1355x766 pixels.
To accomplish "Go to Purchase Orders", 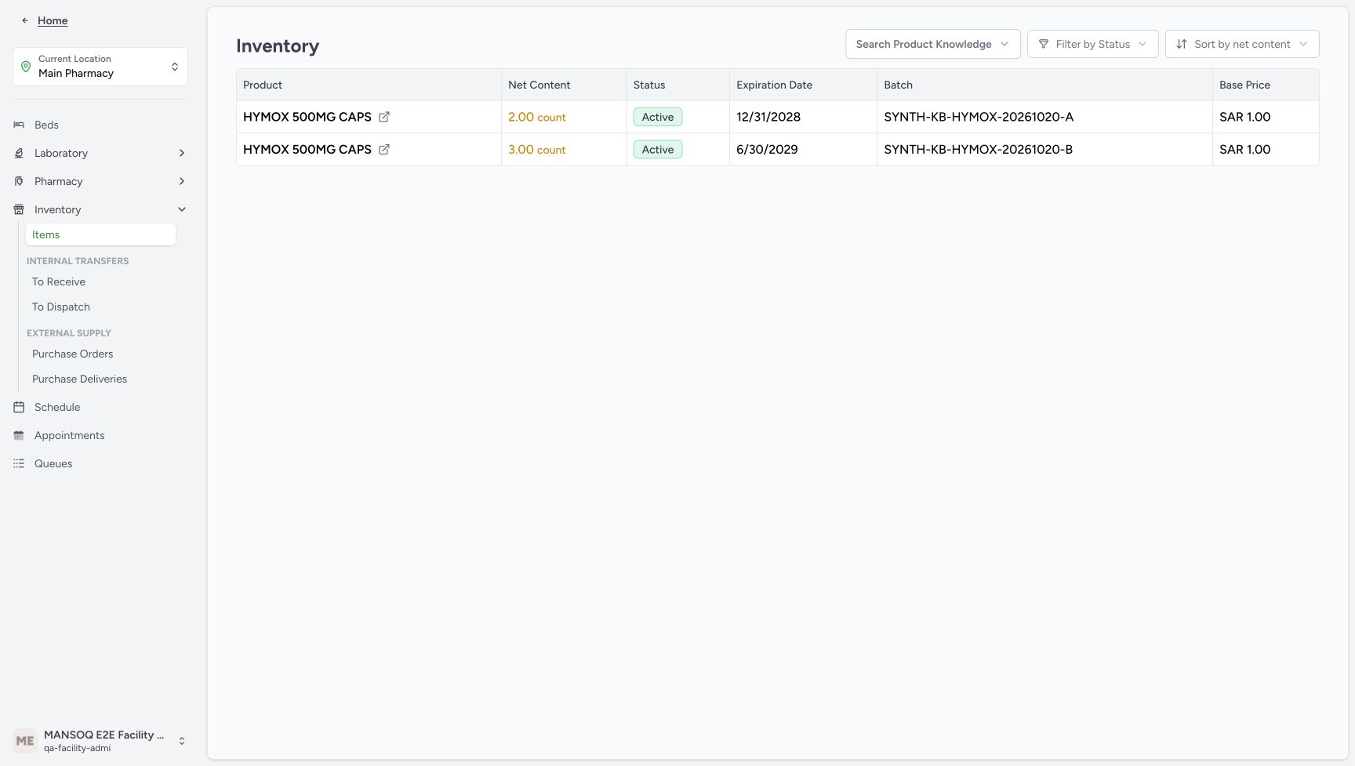I will pyautogui.click(x=73, y=354).
